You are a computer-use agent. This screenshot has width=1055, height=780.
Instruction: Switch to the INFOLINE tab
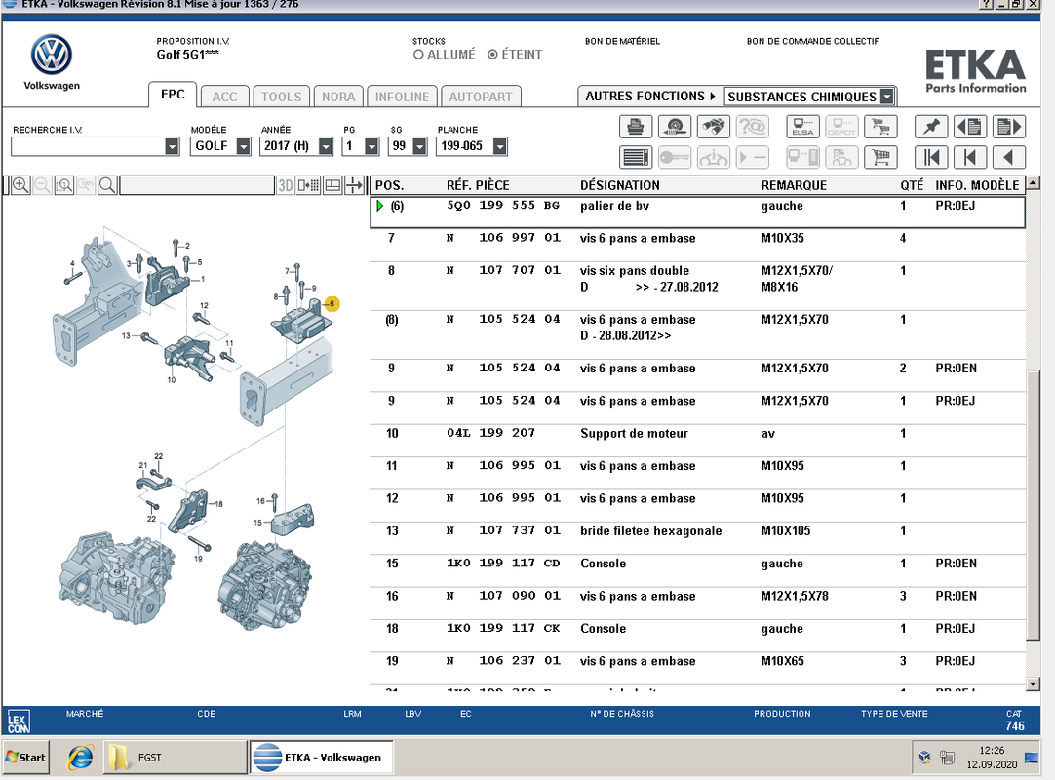(402, 97)
